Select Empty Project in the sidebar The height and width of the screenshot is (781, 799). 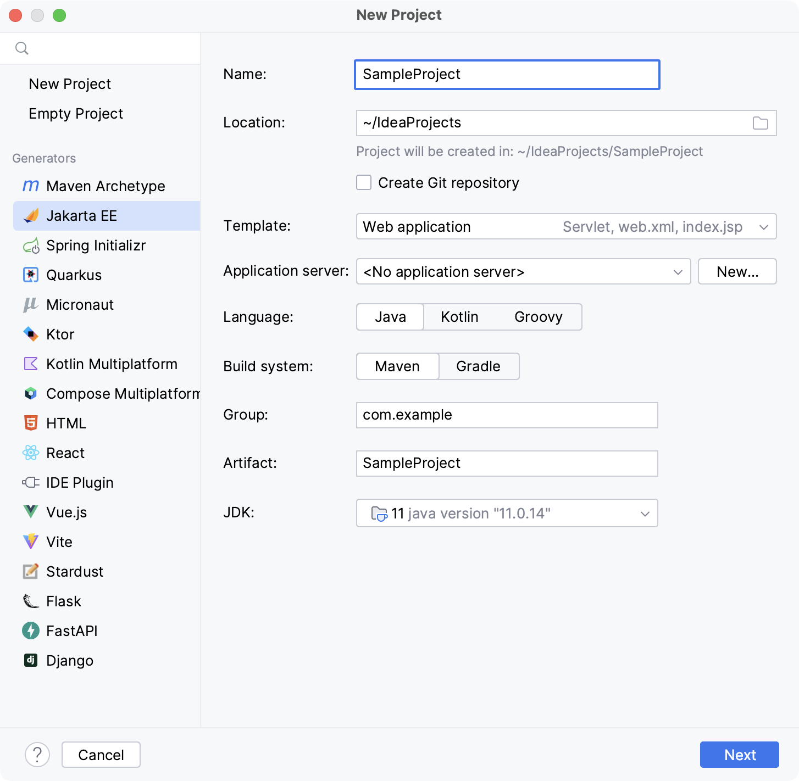click(x=76, y=113)
